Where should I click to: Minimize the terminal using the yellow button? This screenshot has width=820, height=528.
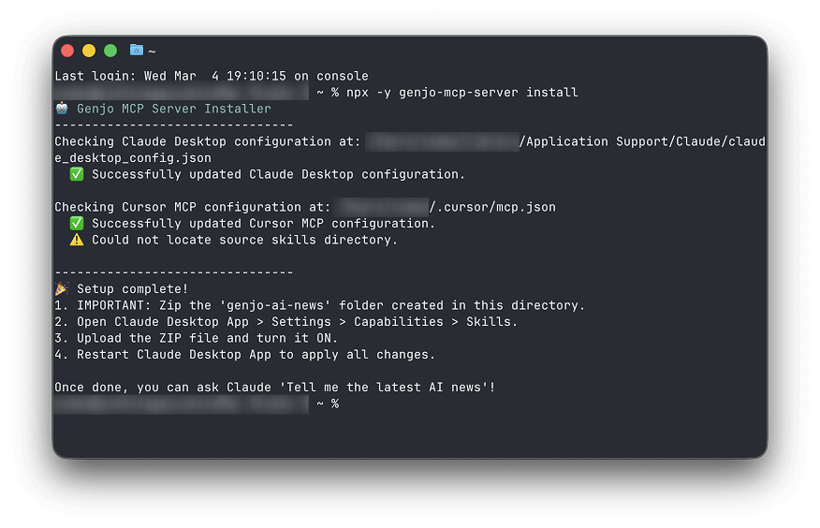click(x=89, y=51)
